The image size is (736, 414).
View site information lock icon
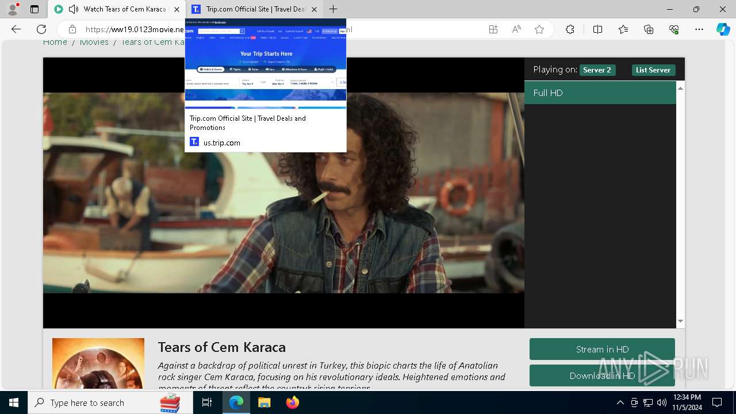[x=72, y=29]
